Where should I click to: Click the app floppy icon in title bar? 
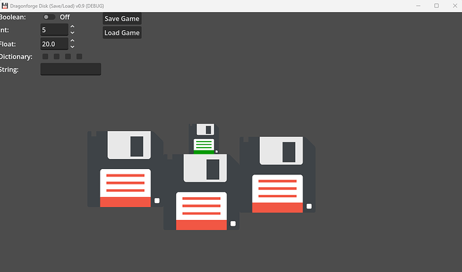5,5
